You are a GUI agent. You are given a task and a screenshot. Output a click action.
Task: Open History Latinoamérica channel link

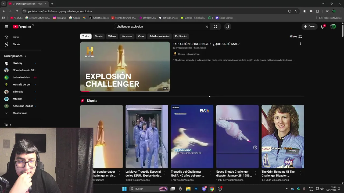click(x=189, y=54)
